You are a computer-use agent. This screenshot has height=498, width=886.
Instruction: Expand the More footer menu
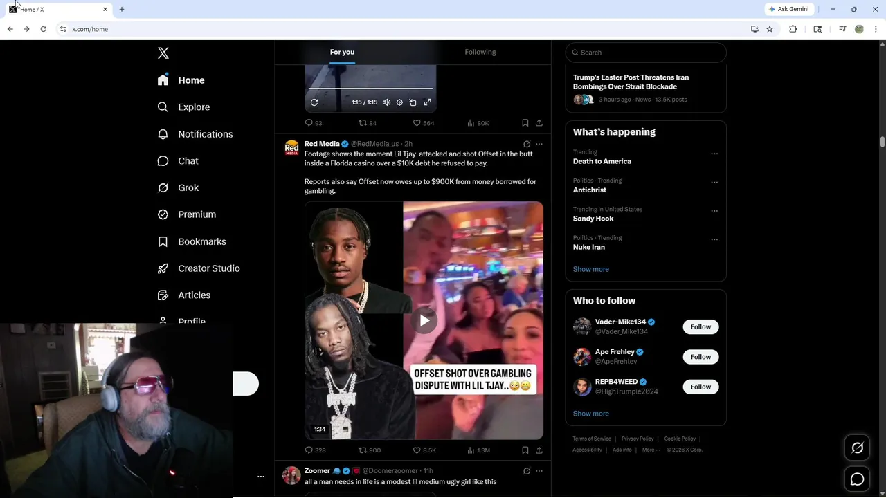pyautogui.click(x=650, y=450)
